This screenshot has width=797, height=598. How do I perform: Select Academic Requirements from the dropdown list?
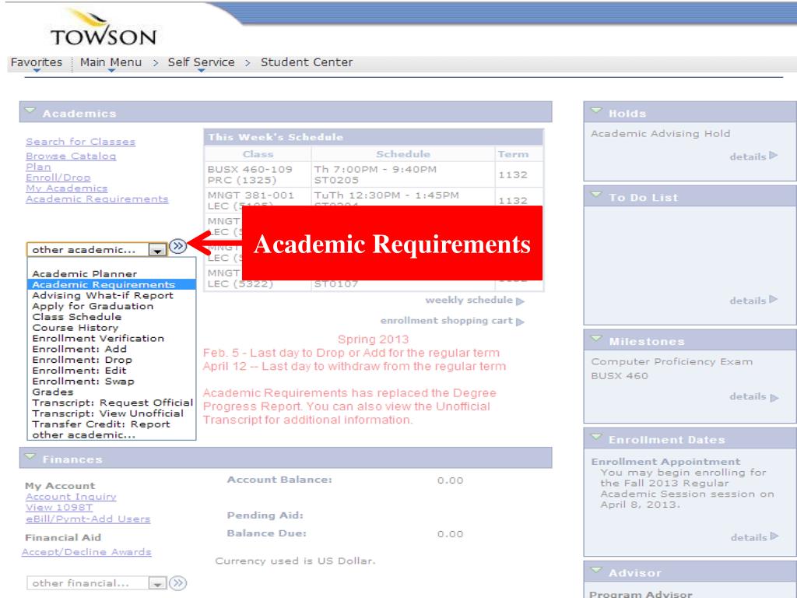click(x=111, y=285)
